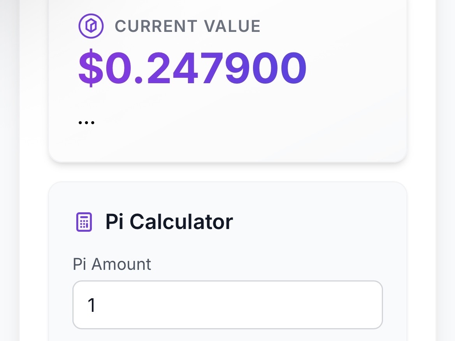Click the gray strip at the right edge
This screenshot has height=341, width=455.
[x=446, y=171]
